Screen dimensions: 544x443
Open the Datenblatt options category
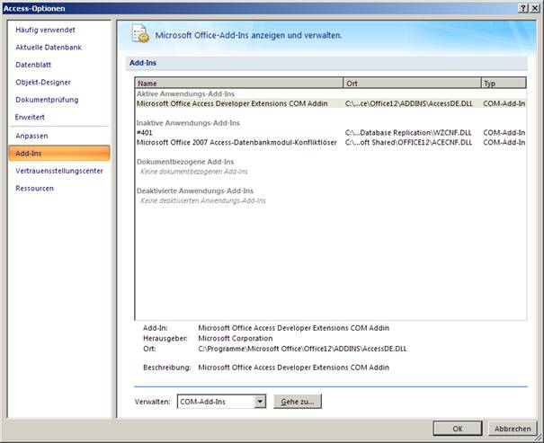pyautogui.click(x=33, y=65)
